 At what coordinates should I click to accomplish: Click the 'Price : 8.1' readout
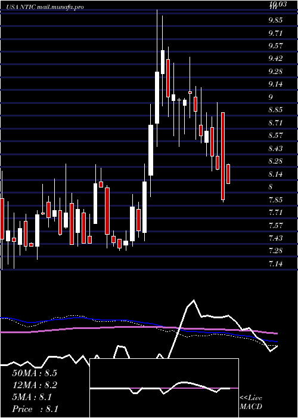[x=35, y=409]
